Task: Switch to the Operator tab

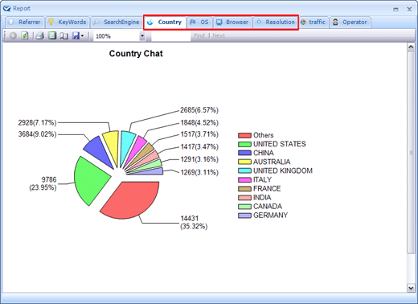Action: 350,23
